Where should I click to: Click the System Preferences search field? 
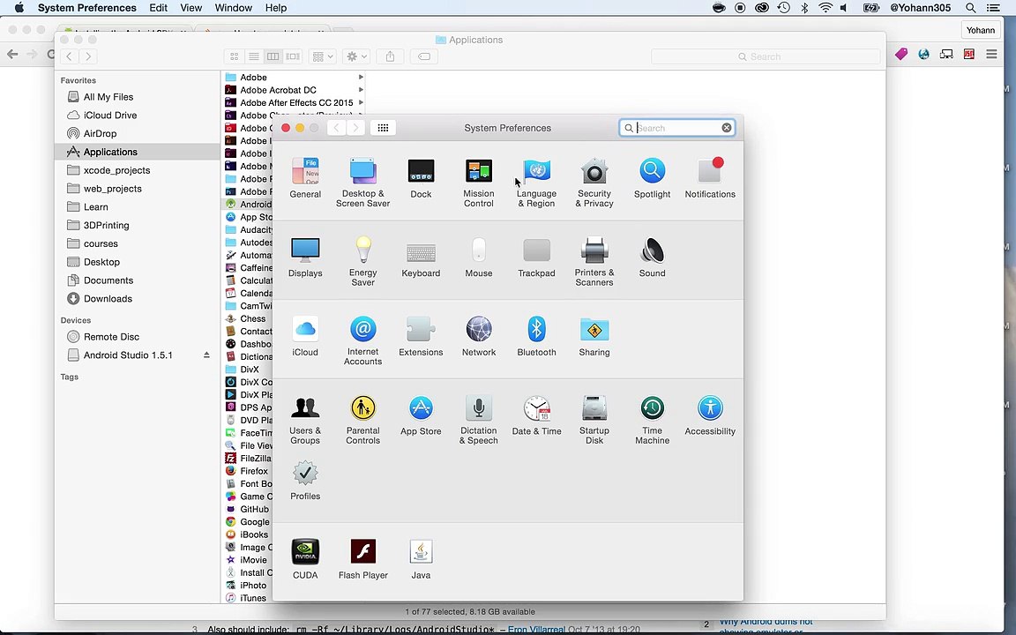tap(677, 128)
